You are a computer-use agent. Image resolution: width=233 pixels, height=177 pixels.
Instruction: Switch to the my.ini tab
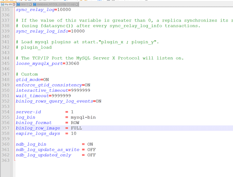(x=8, y=4)
